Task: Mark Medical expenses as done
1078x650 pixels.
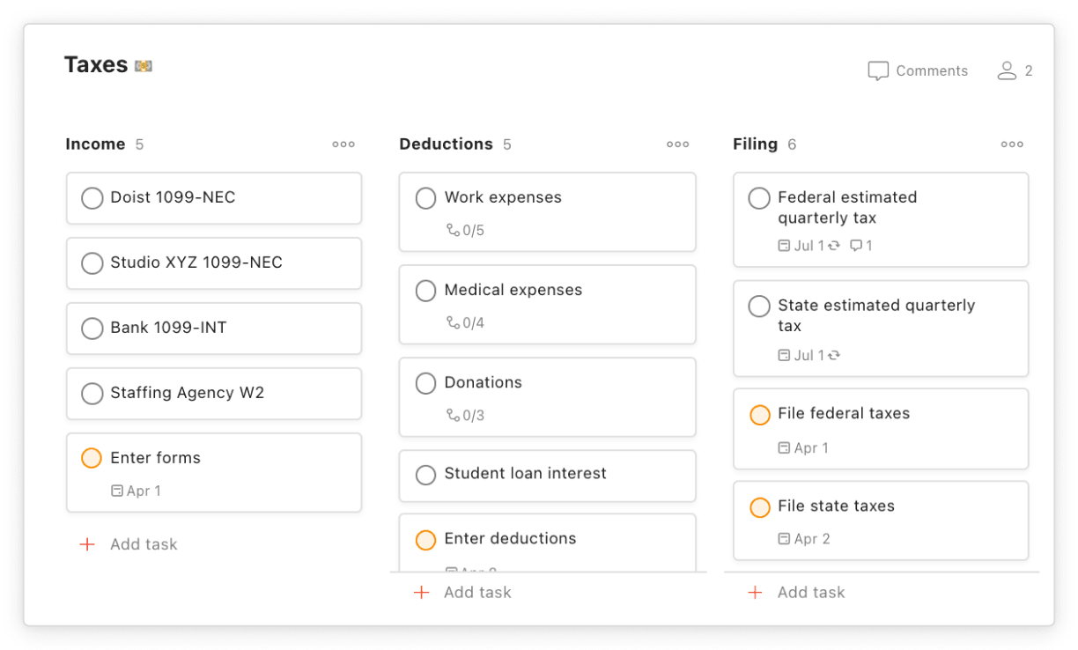Action: point(425,291)
